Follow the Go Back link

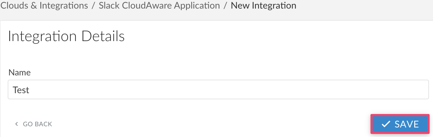(x=33, y=124)
